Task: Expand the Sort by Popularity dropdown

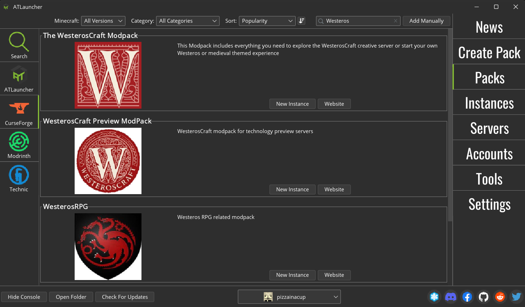Action: 267,21
